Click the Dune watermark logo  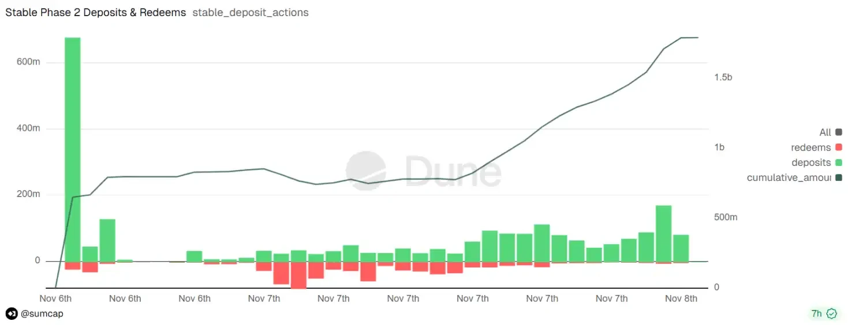[x=424, y=171]
